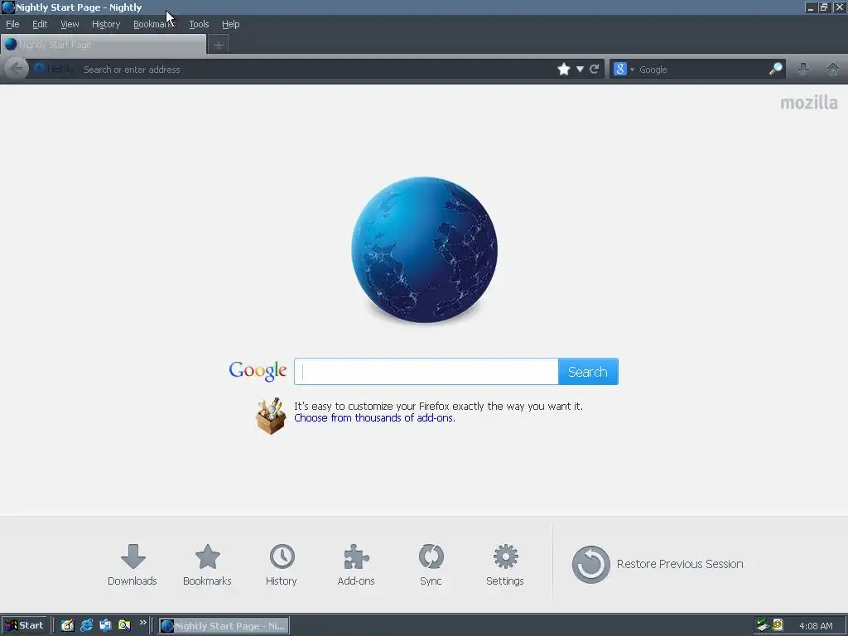Launch Internet Explorer from quick launch
Image resolution: width=848 pixels, height=636 pixels.
(x=86, y=625)
